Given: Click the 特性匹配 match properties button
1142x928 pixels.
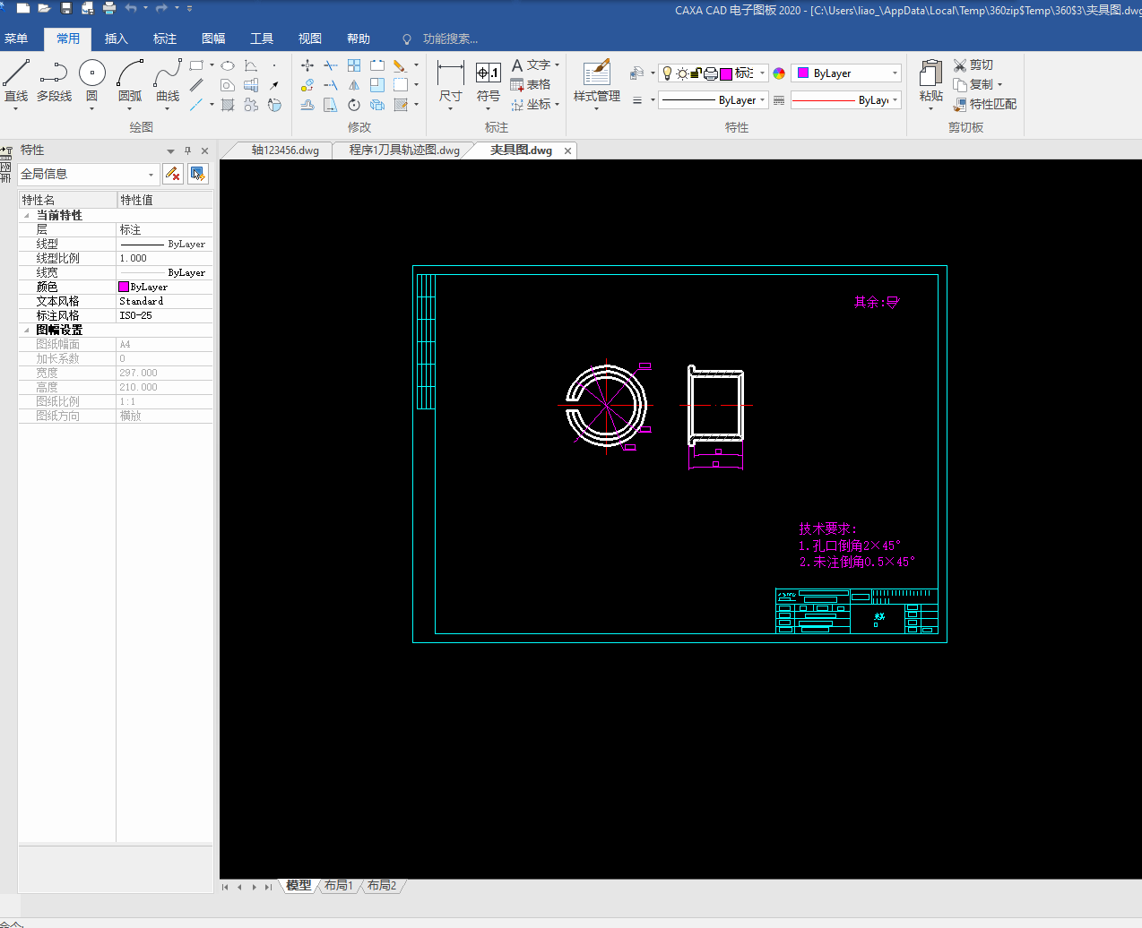Looking at the screenshot, I should pyautogui.click(x=985, y=105).
